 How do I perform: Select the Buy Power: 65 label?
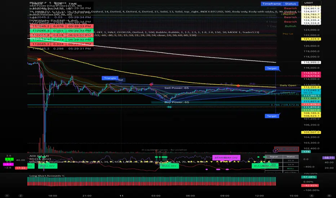[x=177, y=102]
